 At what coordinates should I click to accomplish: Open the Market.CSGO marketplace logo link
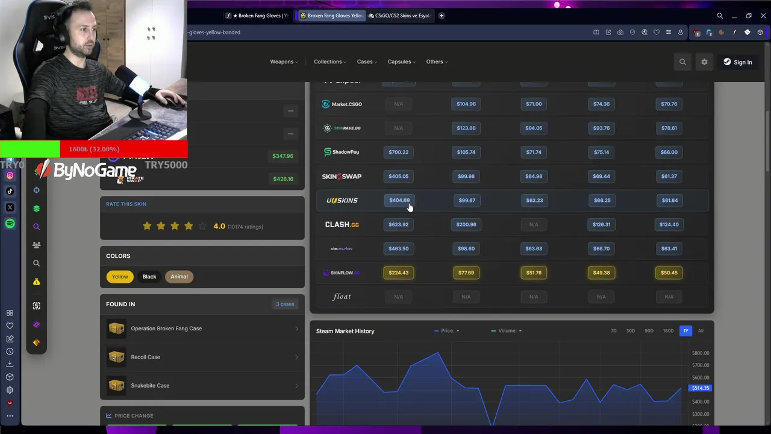pyautogui.click(x=342, y=104)
